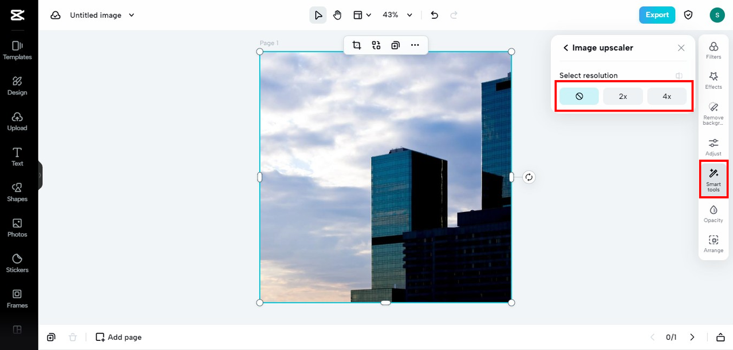Close the Image upscaler panel
733x350 pixels.
tap(681, 48)
